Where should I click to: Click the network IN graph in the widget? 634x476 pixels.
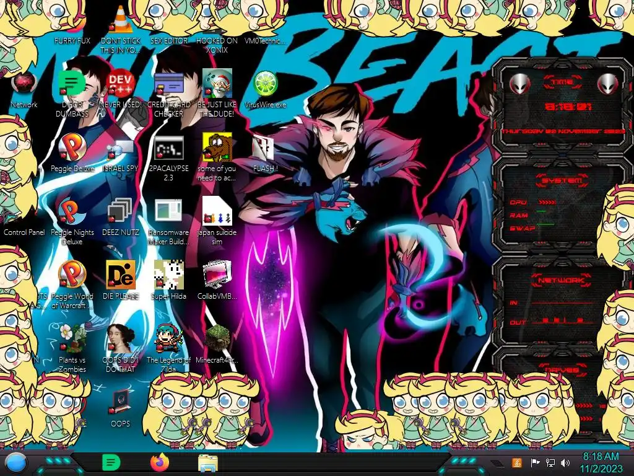click(563, 302)
